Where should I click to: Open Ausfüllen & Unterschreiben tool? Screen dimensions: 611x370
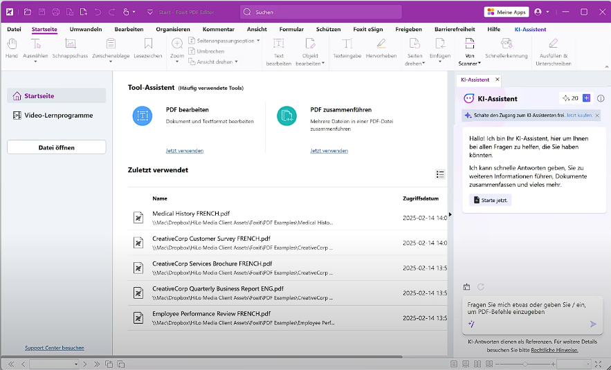tap(554, 52)
